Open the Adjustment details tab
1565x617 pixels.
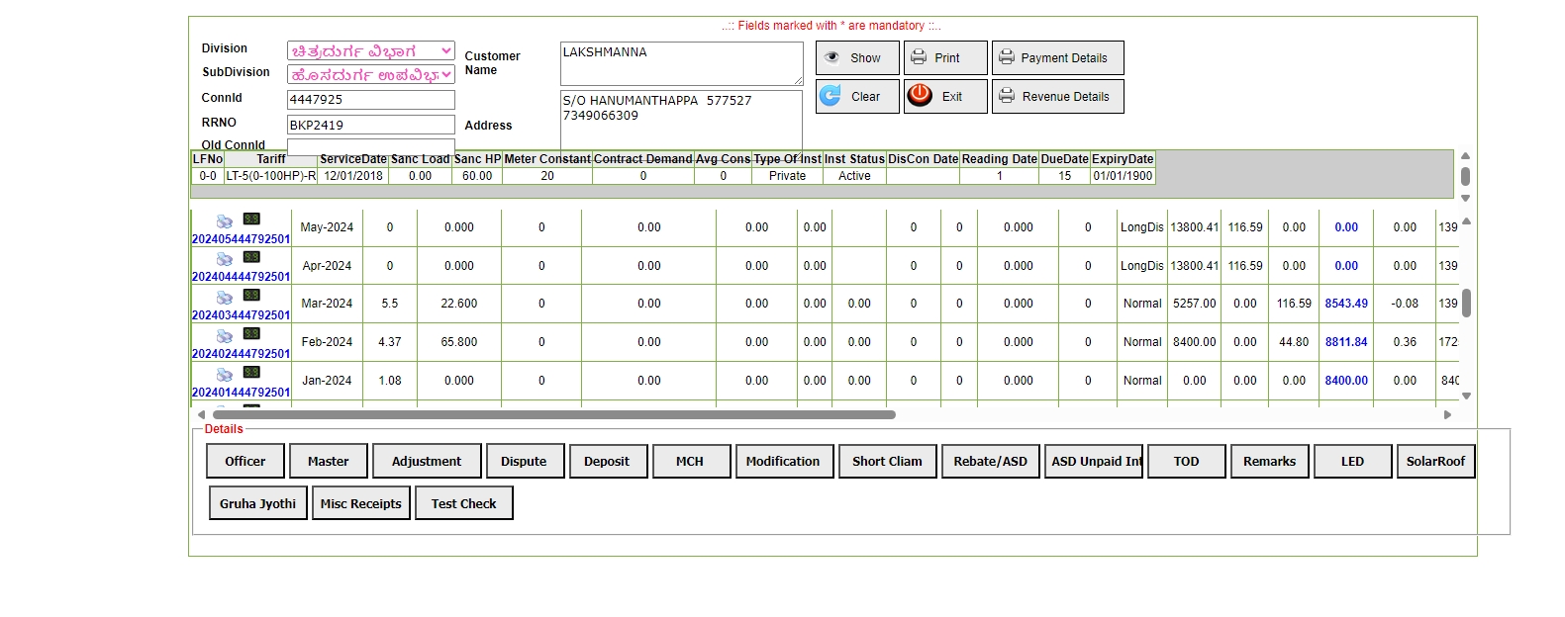coord(427,461)
